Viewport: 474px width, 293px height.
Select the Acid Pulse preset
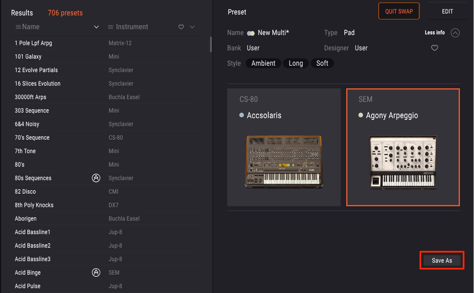click(105, 286)
